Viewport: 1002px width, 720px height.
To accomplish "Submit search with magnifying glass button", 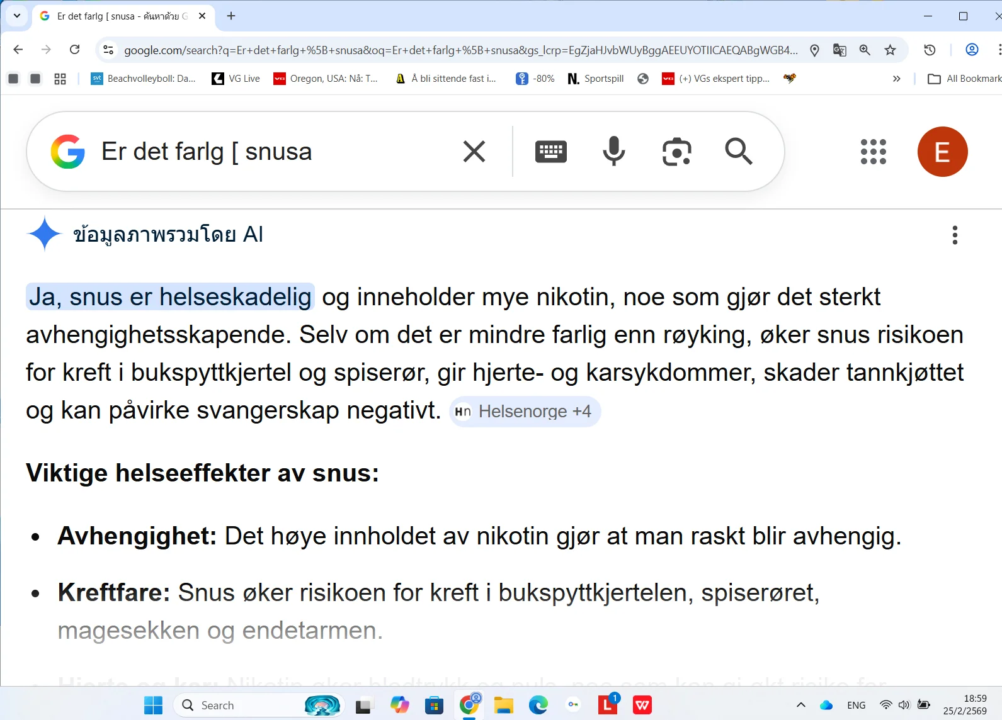I will pos(738,152).
